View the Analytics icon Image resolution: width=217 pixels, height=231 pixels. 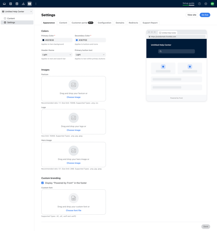click(23, 4)
